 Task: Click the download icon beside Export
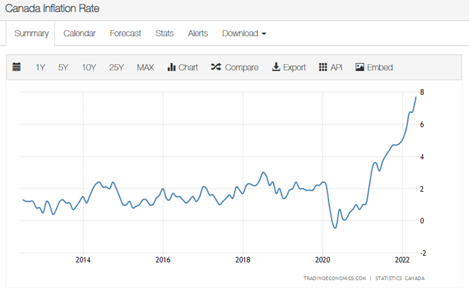point(276,67)
